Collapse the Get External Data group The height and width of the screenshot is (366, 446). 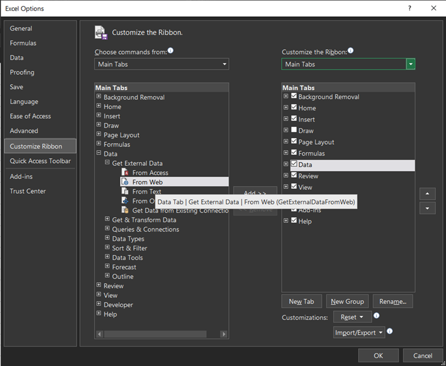[x=107, y=163]
